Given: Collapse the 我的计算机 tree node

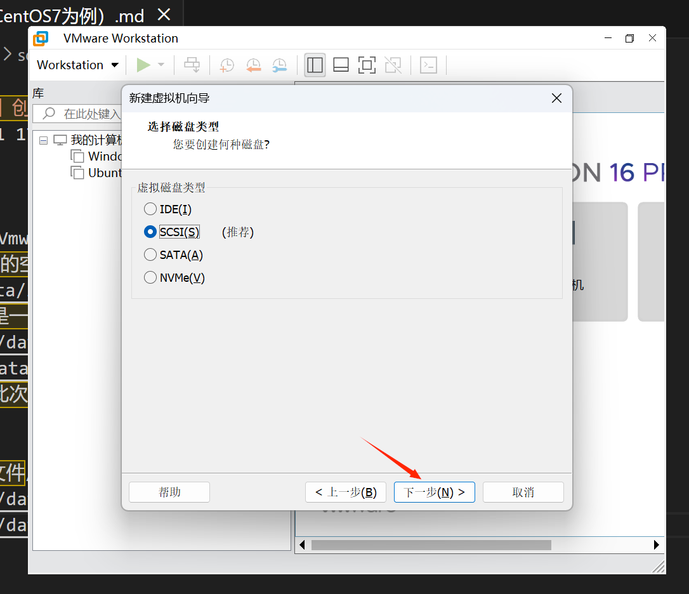Looking at the screenshot, I should [43, 141].
